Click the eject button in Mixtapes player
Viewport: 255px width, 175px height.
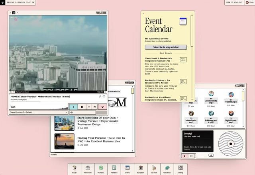[211, 155]
